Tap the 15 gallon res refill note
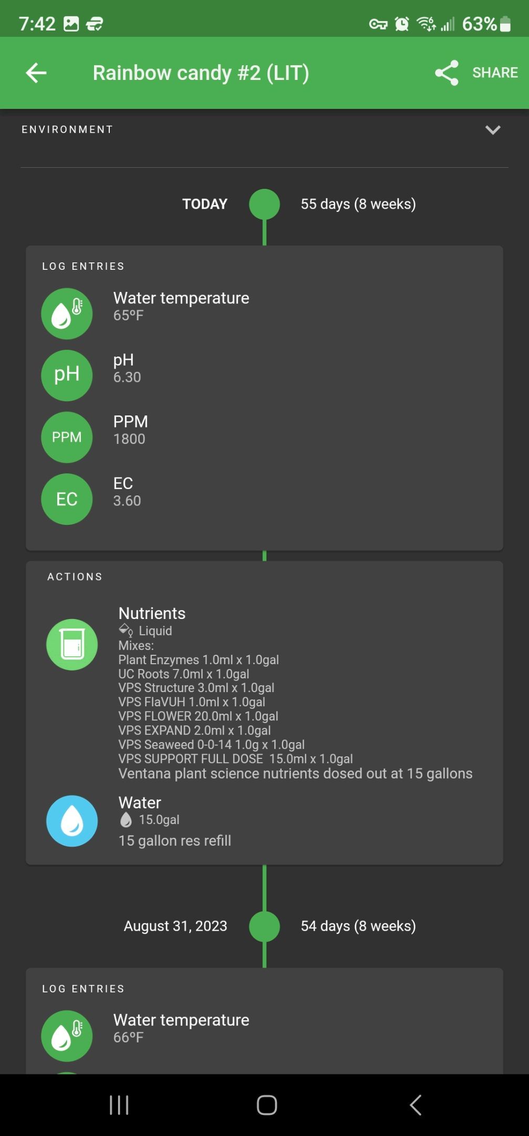Screen dimensions: 529x1136 175,840
